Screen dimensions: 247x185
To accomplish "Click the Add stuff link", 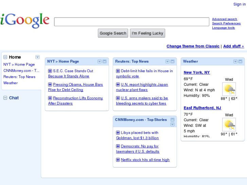I will 234,46.
